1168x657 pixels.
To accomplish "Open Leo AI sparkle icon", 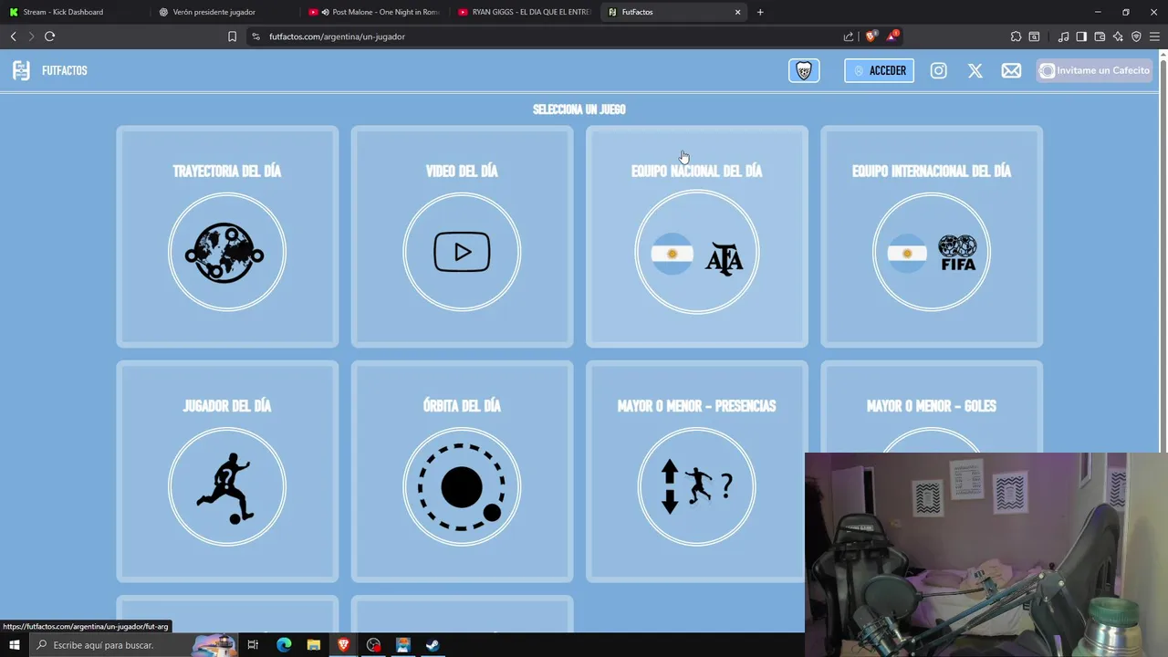I will pos(1118,36).
